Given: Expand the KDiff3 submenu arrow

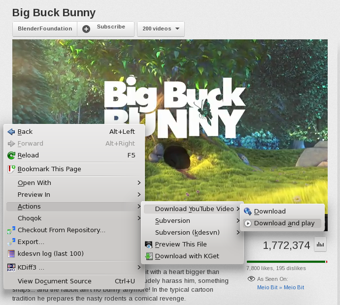Looking at the screenshot, I should coord(139,268).
